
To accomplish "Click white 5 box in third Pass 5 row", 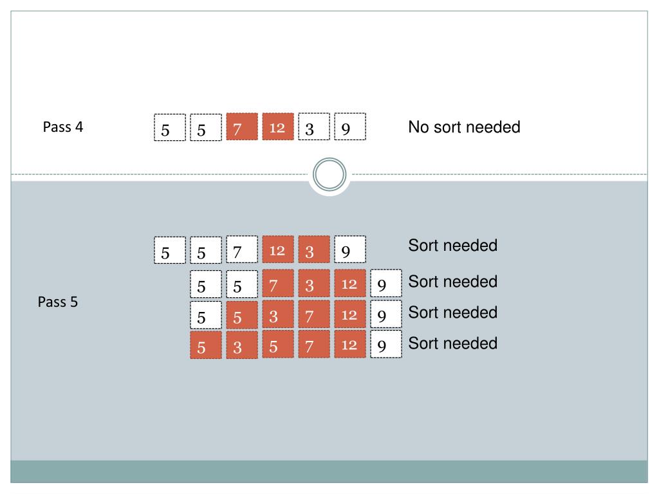I will pos(206,314).
